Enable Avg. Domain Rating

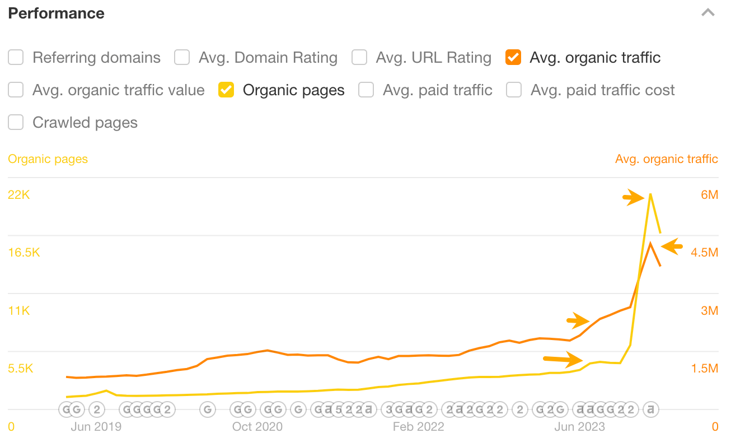[182, 57]
